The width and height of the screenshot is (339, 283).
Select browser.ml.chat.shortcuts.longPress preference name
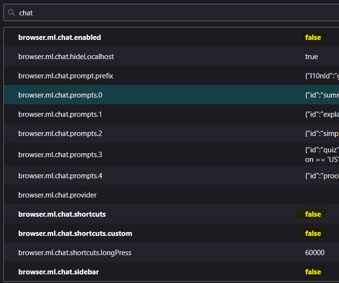[x=75, y=253]
